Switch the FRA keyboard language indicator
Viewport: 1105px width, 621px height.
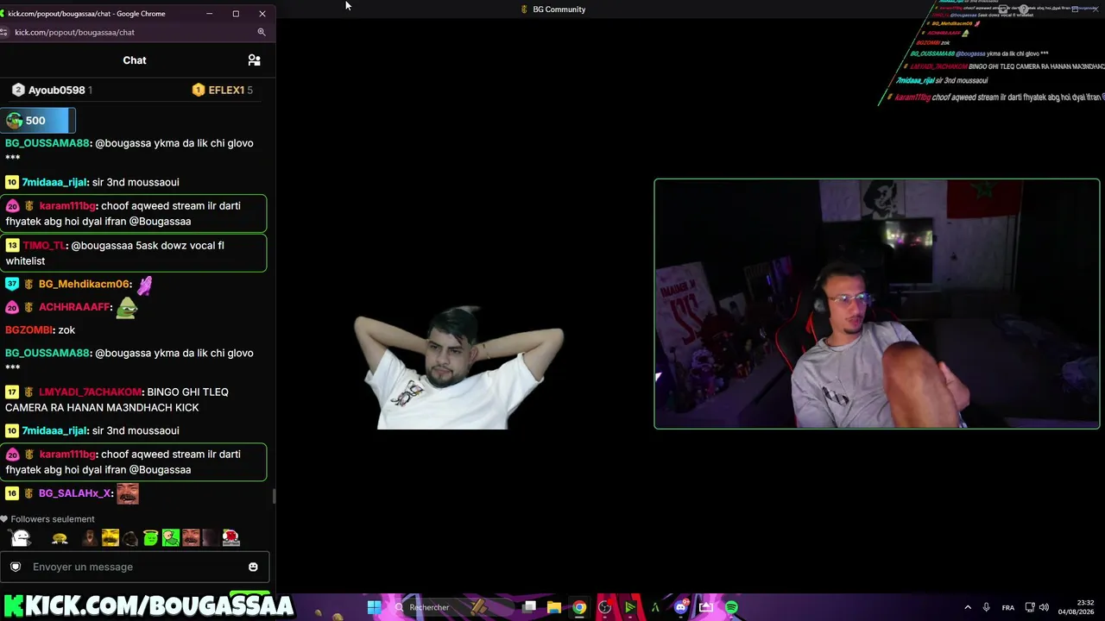coord(1008,607)
